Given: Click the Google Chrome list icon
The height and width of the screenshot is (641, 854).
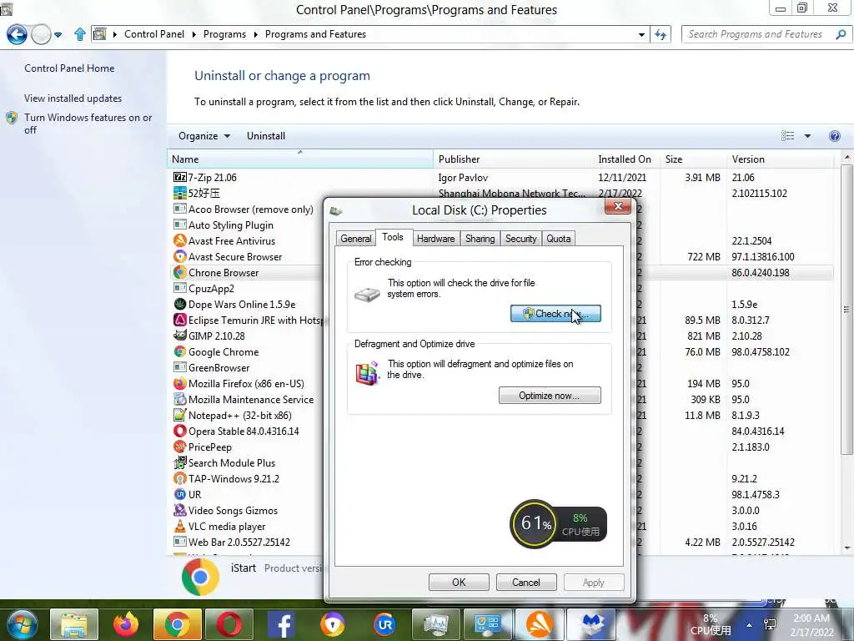Looking at the screenshot, I should pos(179,351).
